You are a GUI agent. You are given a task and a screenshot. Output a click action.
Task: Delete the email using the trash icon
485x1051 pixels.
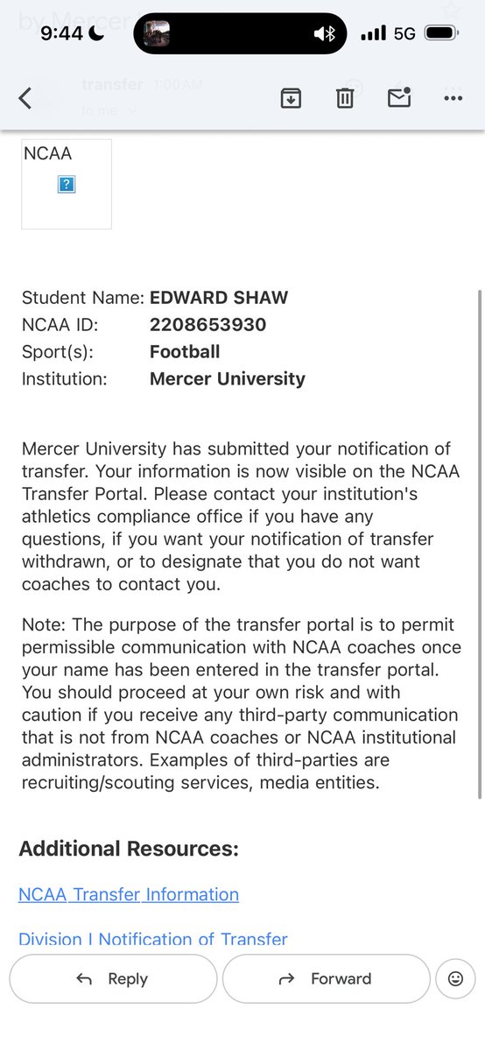click(345, 98)
